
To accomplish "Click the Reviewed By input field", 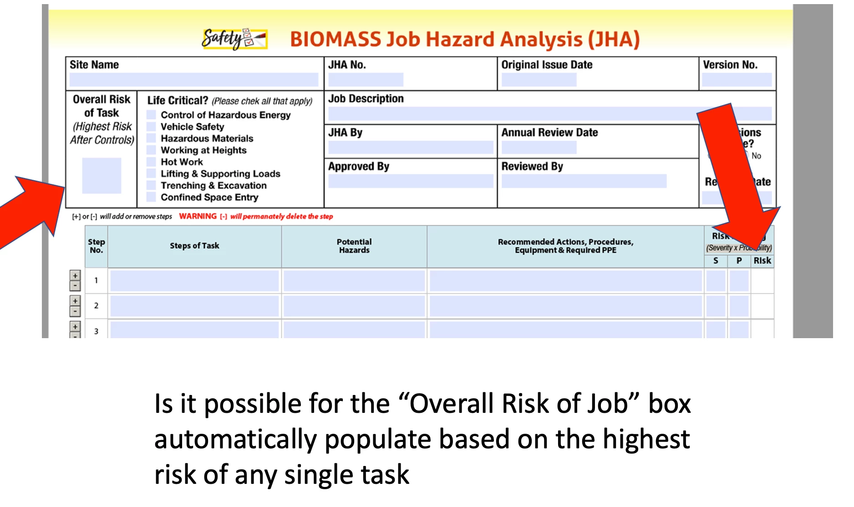I will tap(584, 181).
